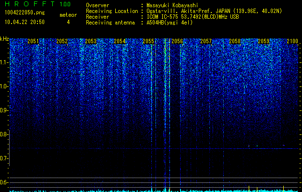The image size is (302, 192).
Task: Click the 0.6 kHz axis label
Action: click(4, 182)
